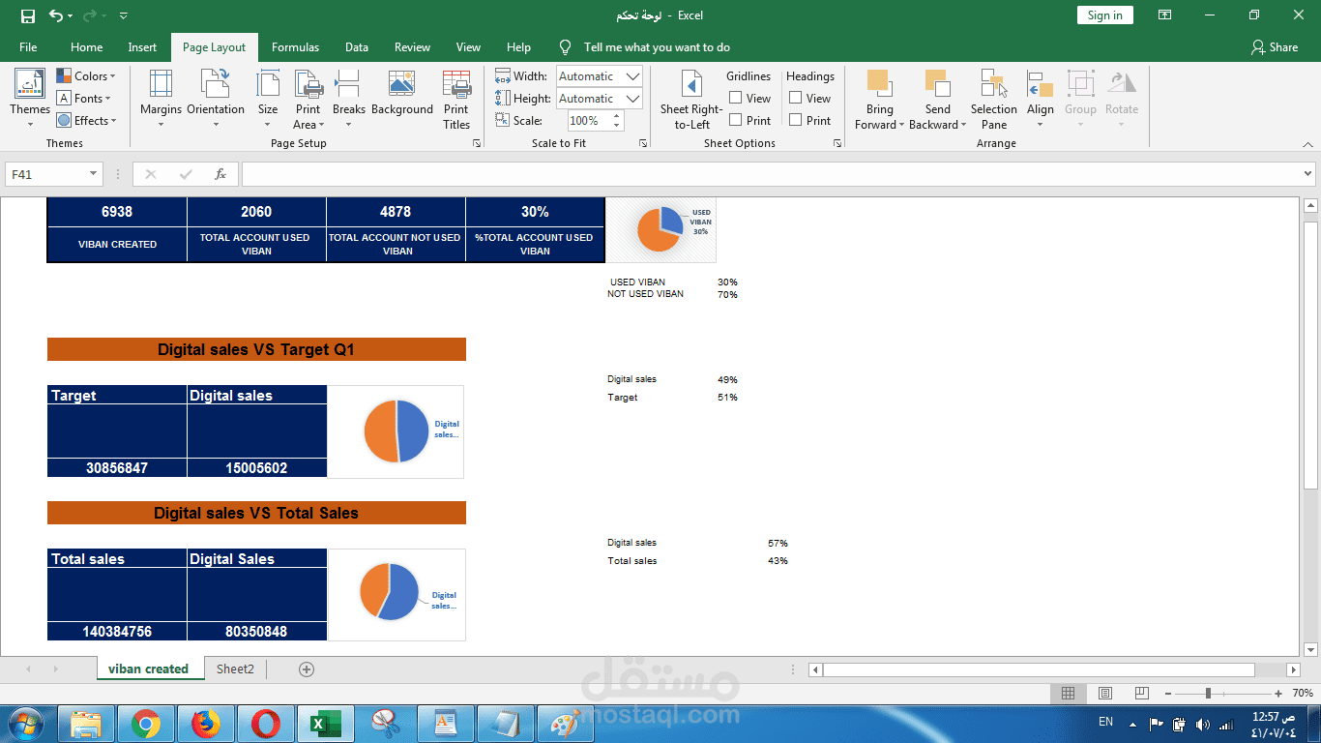The height and width of the screenshot is (743, 1321).
Task: Select the USED VIBAN pie chart
Action: click(660, 230)
